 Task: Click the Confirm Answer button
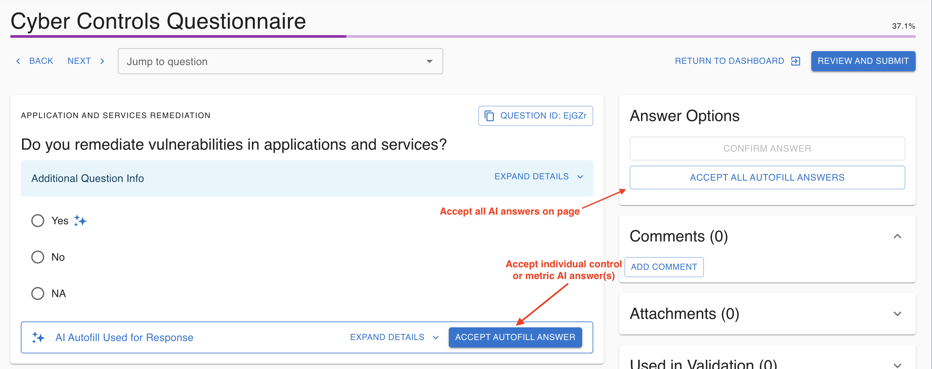point(767,148)
